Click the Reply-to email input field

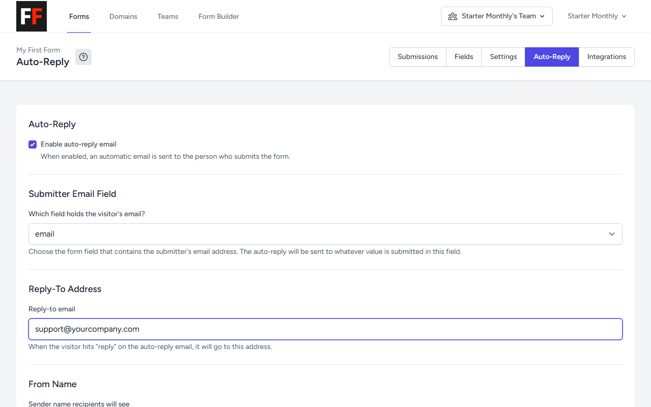[325, 329]
